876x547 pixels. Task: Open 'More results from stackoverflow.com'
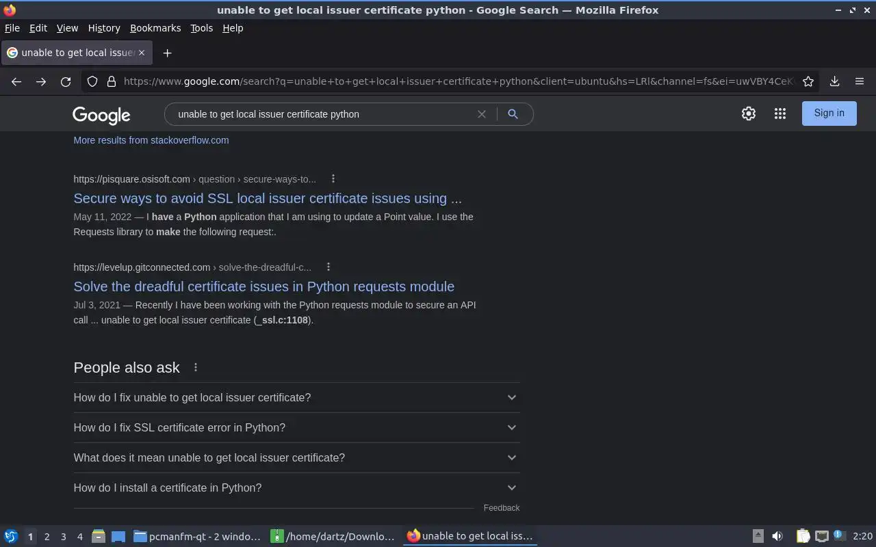(x=151, y=140)
